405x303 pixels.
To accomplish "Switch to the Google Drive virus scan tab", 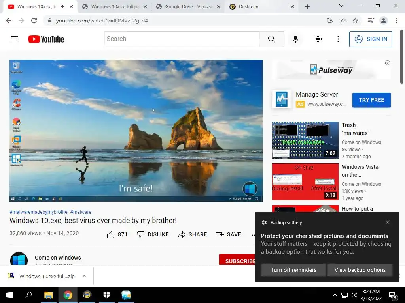I will pos(189,7).
